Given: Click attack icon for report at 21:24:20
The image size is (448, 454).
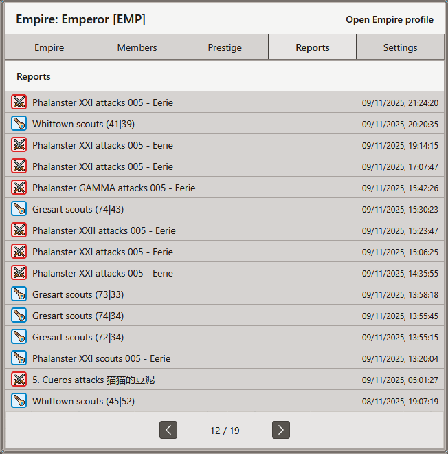Looking at the screenshot, I should point(19,102).
